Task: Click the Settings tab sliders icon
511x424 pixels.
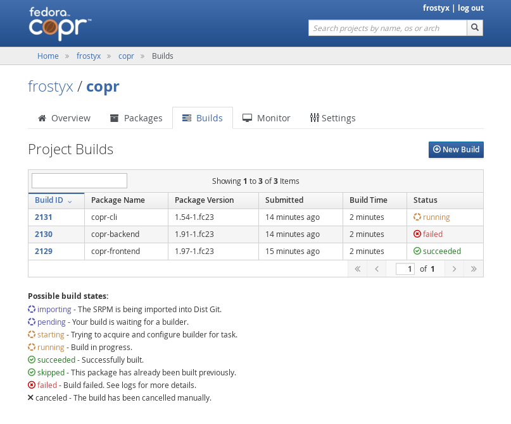Action: pyautogui.click(x=315, y=118)
